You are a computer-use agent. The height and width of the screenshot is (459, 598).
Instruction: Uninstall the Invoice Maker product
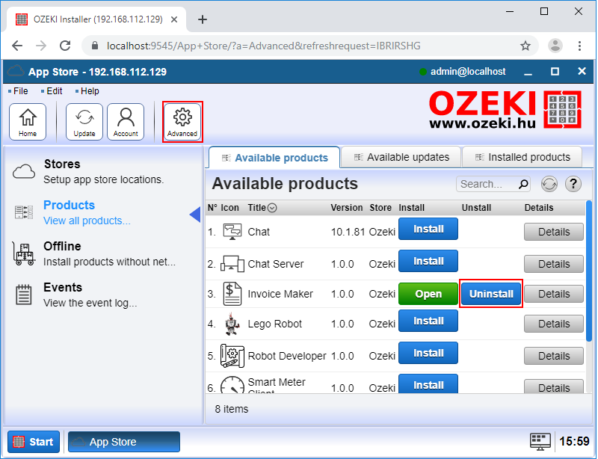[x=491, y=294]
